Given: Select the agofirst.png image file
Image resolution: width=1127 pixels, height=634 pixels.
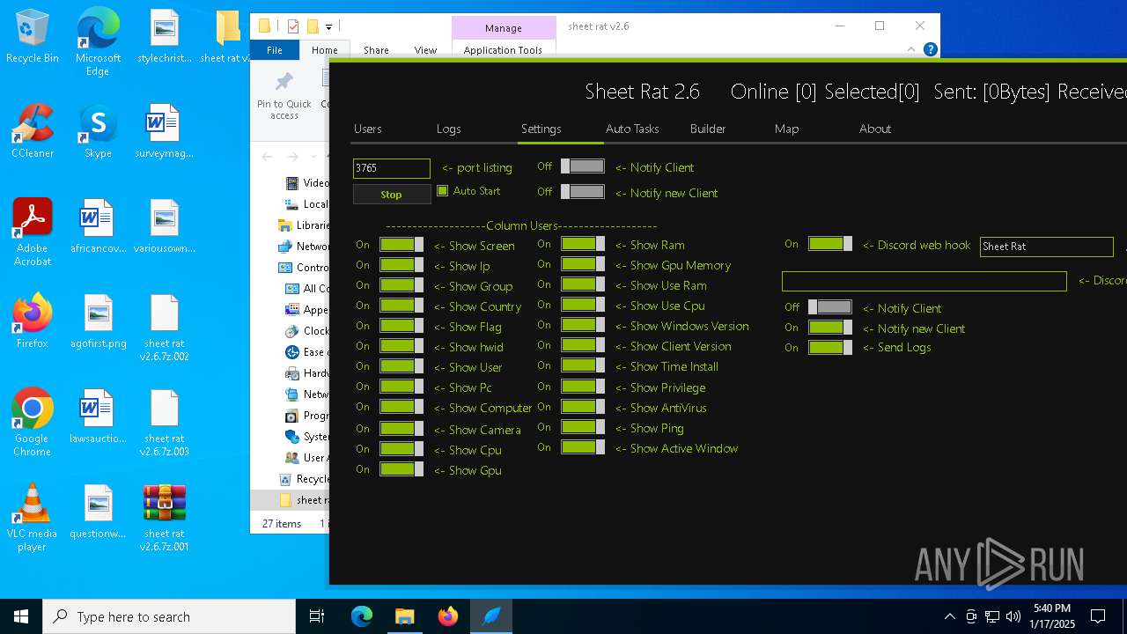Looking at the screenshot, I should (x=99, y=321).
